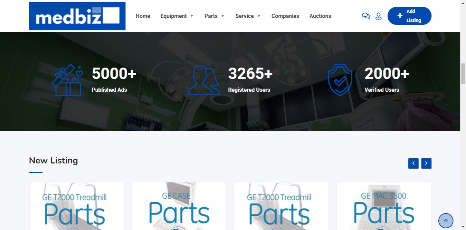Screen dimensions: 466x230
Task: Click the Registered Users people icon
Action: [x=203, y=80]
